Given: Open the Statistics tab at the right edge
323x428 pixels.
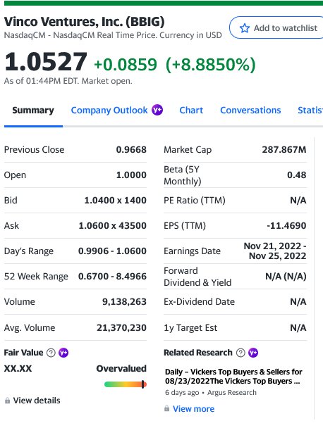Looking at the screenshot, I should tap(310, 111).
